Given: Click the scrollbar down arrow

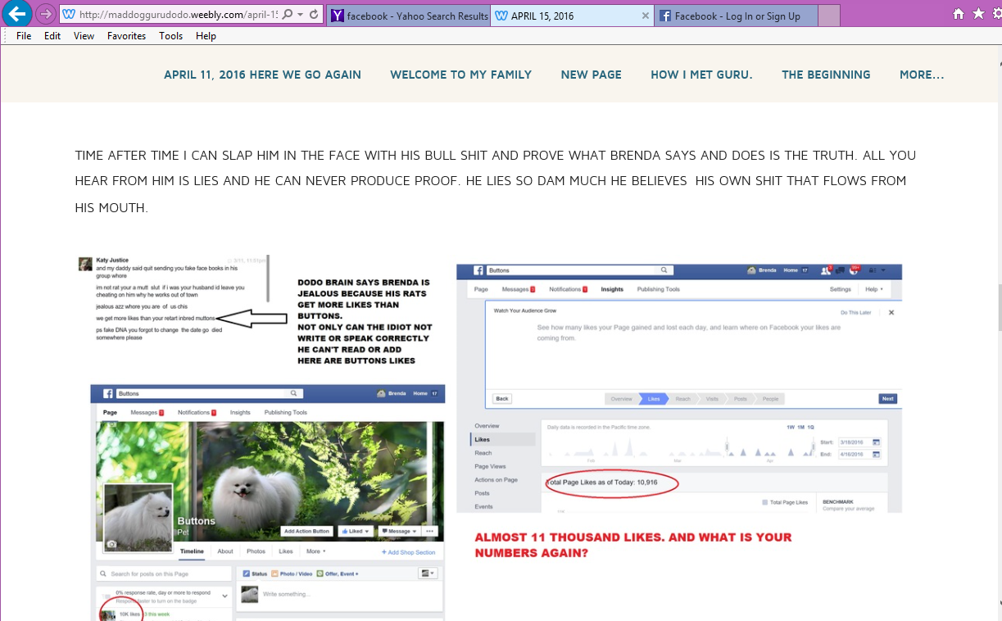Looking at the screenshot, I should tap(998, 605).
